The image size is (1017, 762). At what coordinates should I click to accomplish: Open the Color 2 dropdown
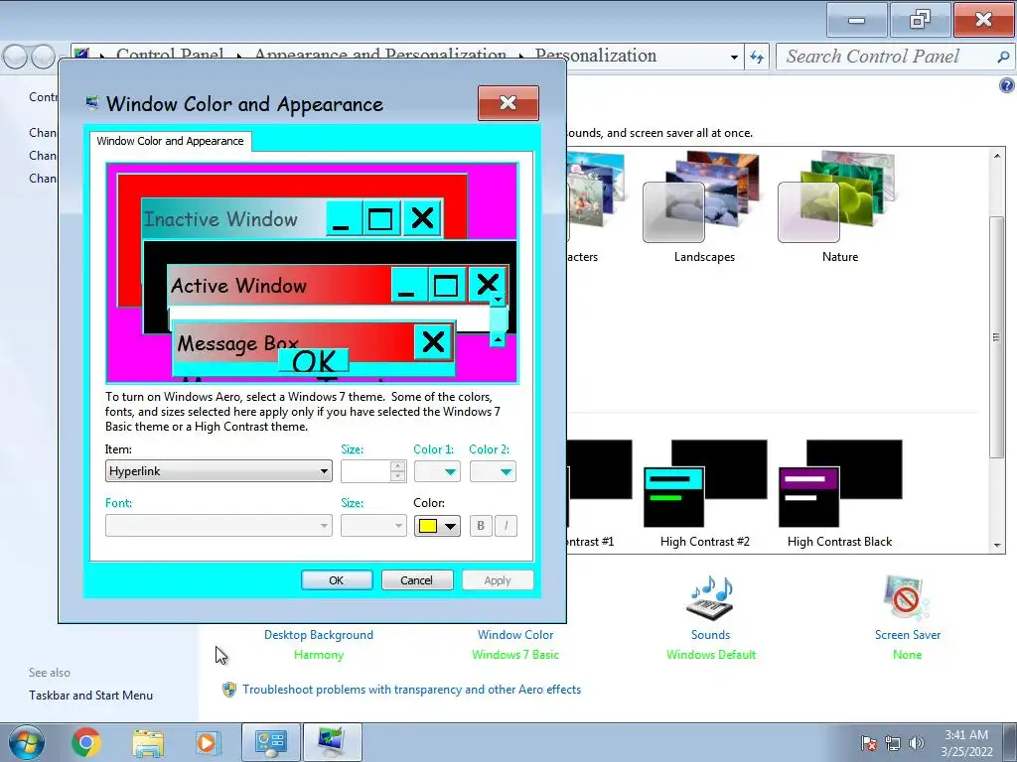point(493,471)
